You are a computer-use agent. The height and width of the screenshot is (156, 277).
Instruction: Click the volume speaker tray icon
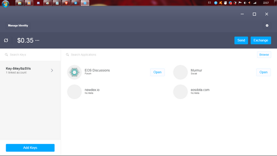(245, 3)
